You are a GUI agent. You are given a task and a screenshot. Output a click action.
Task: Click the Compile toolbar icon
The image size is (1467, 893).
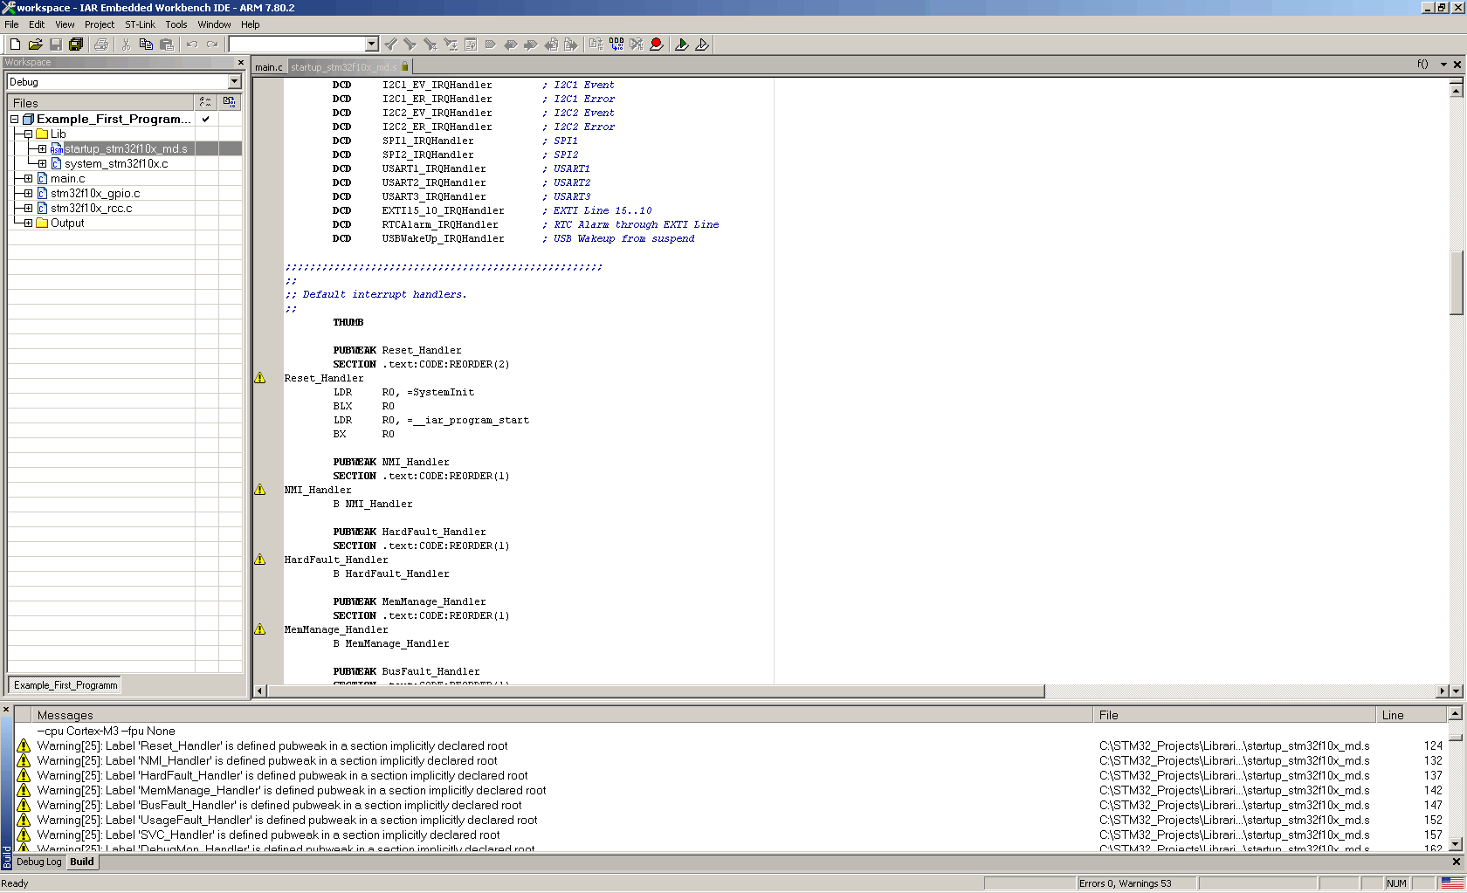click(596, 45)
